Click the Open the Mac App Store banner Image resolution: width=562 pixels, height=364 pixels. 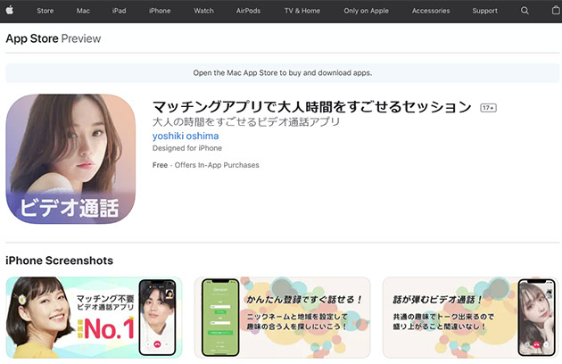pyautogui.click(x=283, y=73)
